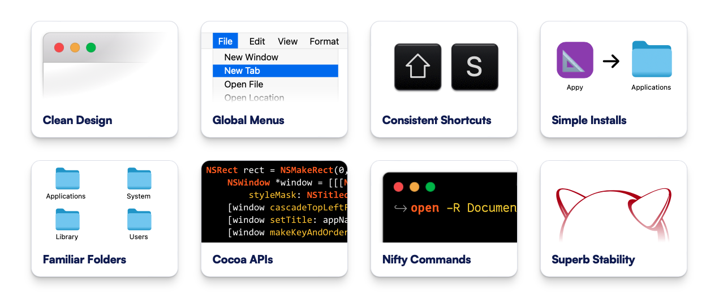Image resolution: width=706 pixels, height=304 pixels.
Task: Click the Applications label under the install folder
Action: click(651, 87)
